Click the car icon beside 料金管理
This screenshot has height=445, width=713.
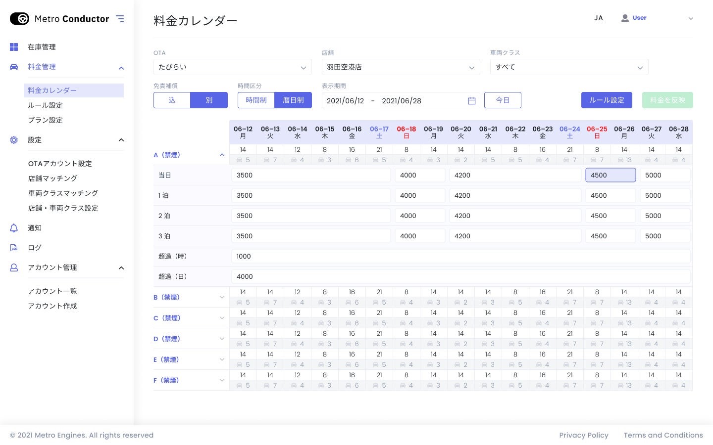pyautogui.click(x=14, y=67)
